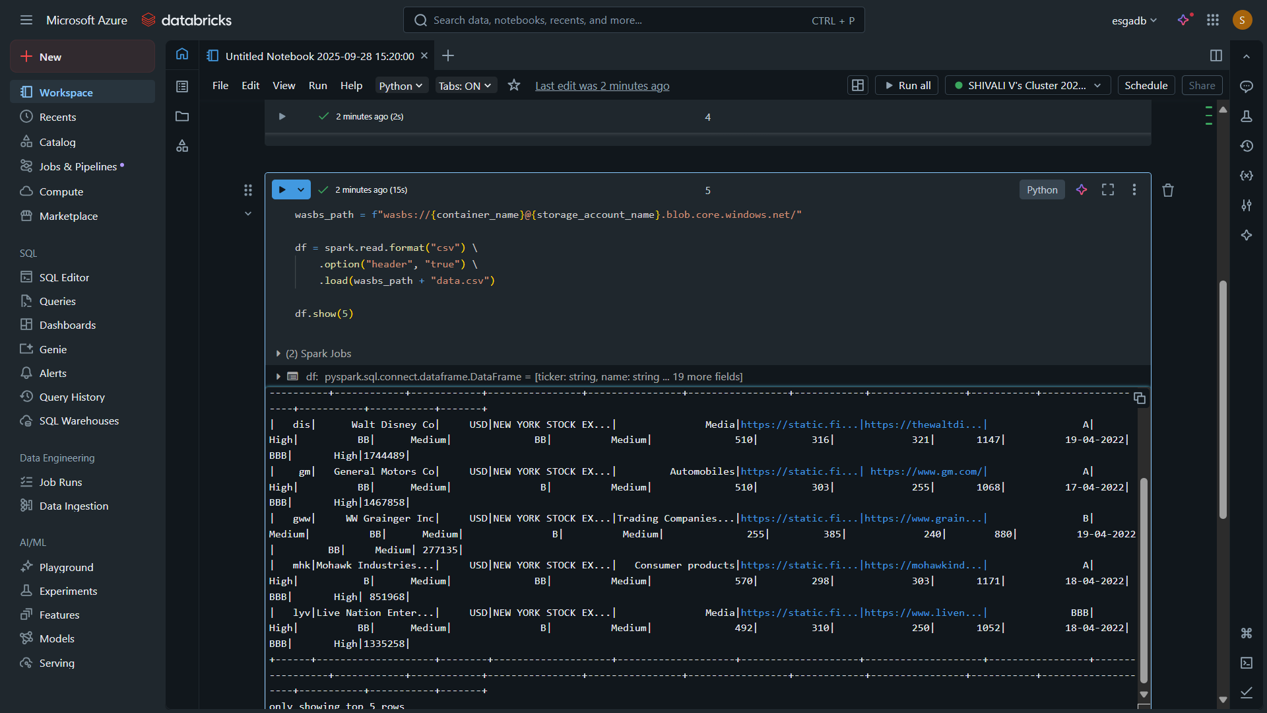Collapse cell 5 with the chevron
Viewport: 1267px width, 713px height.
(248, 214)
